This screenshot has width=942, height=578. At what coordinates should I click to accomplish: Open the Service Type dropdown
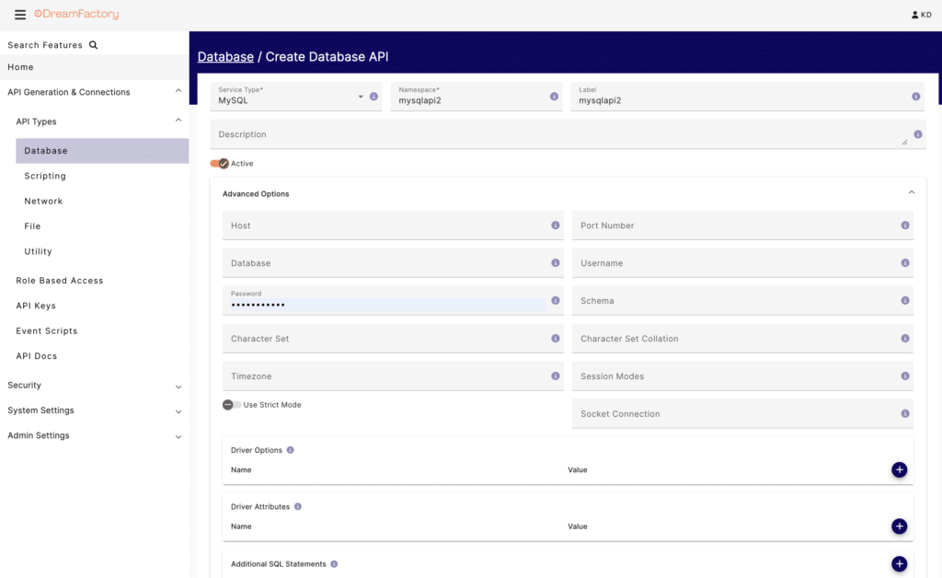(362, 96)
